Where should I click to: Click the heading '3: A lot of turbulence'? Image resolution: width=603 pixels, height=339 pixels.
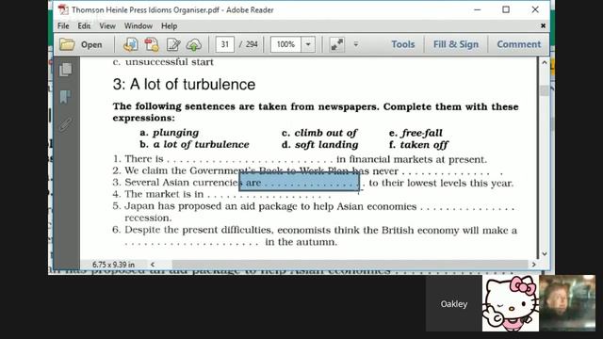click(x=184, y=85)
